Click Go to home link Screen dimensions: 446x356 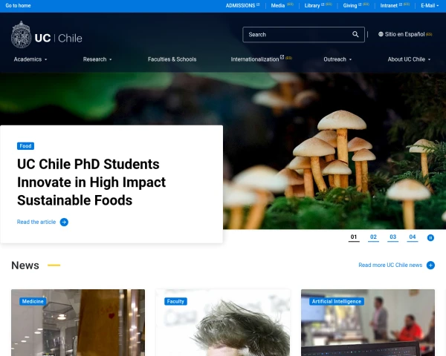pyautogui.click(x=18, y=5)
